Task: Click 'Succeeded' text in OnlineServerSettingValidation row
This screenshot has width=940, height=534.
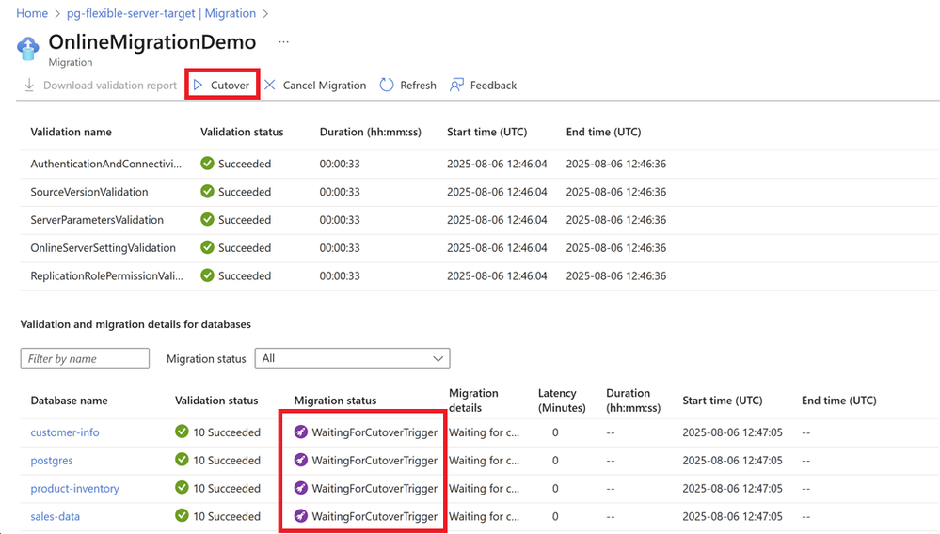Action: pos(245,248)
